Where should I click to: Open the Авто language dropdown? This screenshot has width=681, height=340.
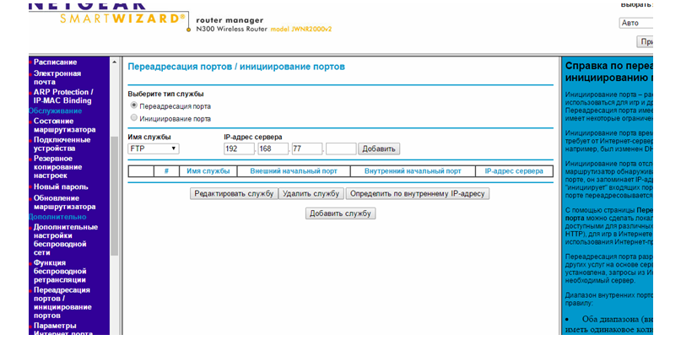tap(636, 23)
